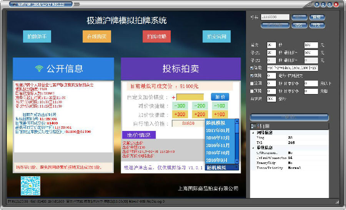This screenshot has height=210, width=346.
Task: Select 2016年9月 from the list
Action: click(x=220, y=160)
